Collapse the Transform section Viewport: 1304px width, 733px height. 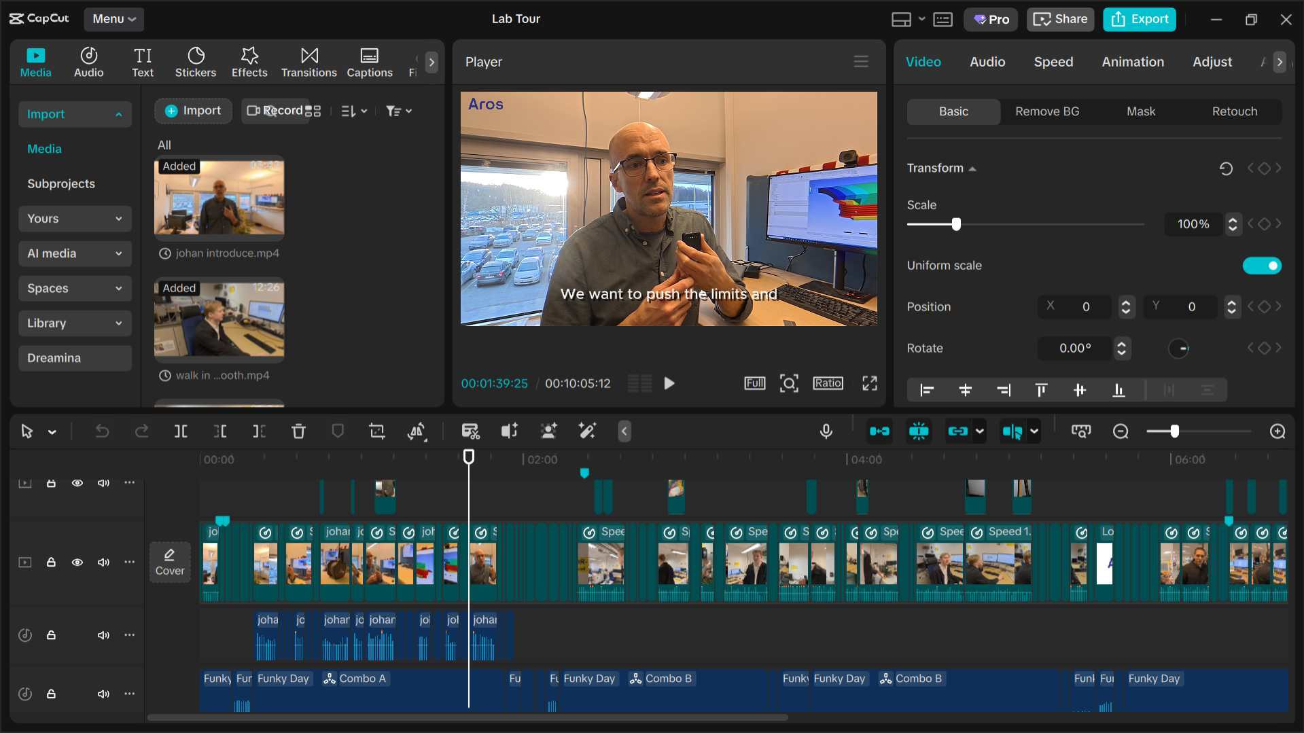coord(972,168)
